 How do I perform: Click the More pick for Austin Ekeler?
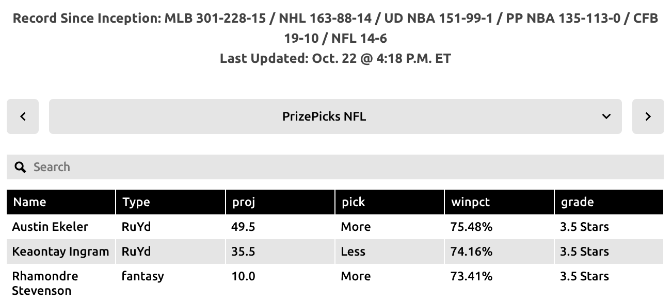coord(356,226)
